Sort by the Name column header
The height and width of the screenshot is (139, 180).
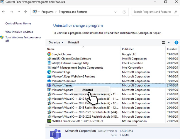click(51, 49)
